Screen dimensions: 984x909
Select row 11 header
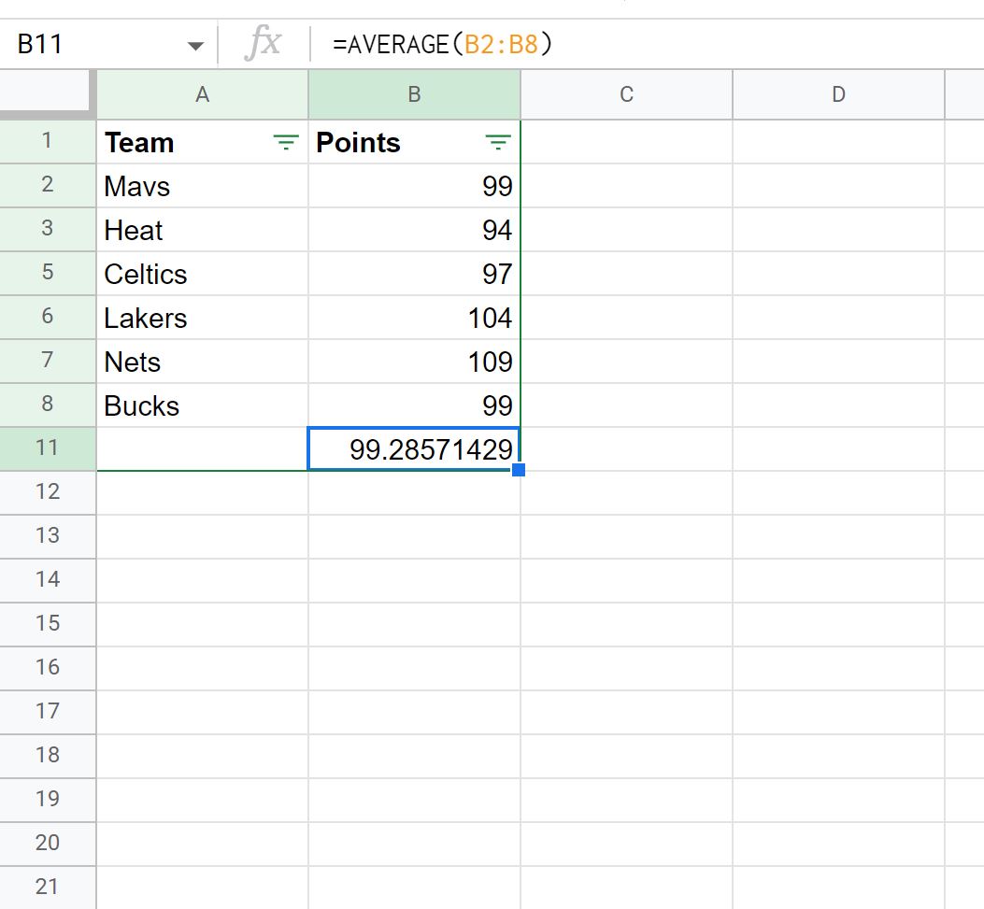click(48, 448)
